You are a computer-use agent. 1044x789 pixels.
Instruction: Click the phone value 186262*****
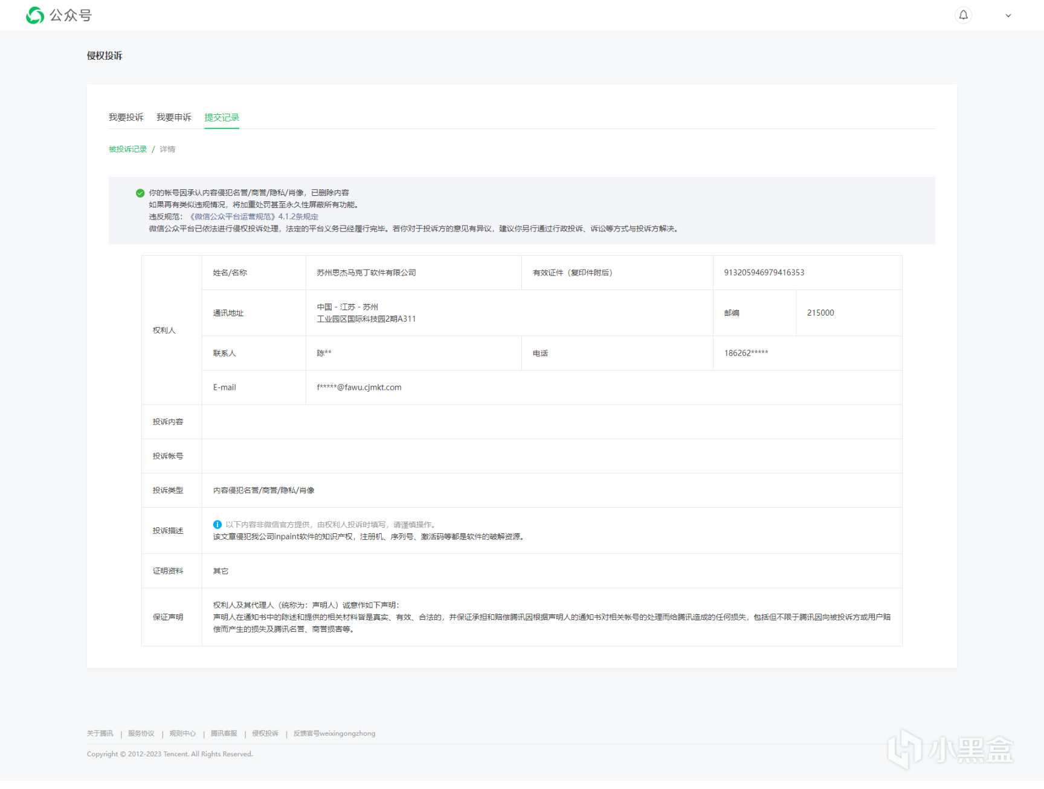tap(746, 353)
